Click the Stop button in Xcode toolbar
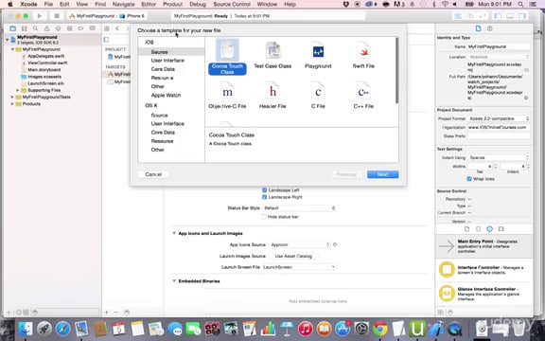Screen dimensions: 545x341 (x=57, y=16)
